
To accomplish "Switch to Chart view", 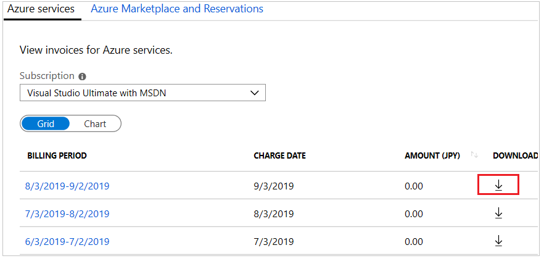I will coord(95,123).
